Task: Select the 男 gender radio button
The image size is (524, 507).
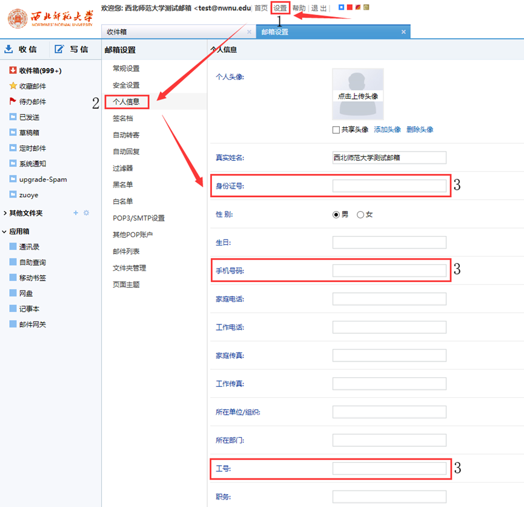Action: point(336,215)
